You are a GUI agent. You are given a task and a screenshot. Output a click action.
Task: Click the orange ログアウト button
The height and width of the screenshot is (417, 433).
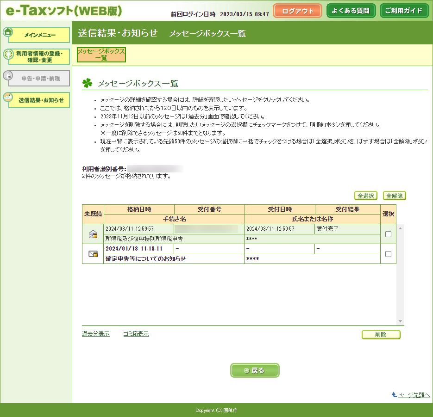pos(297,11)
